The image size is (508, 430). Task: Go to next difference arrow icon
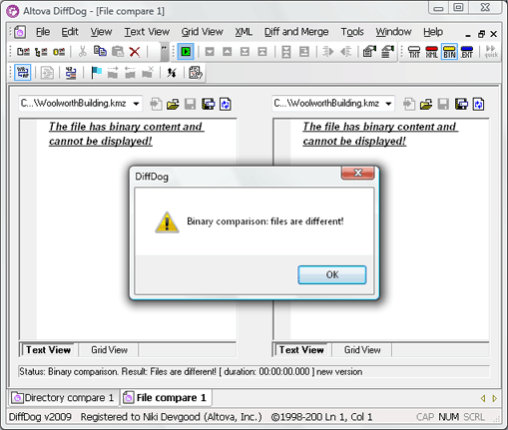click(210, 52)
